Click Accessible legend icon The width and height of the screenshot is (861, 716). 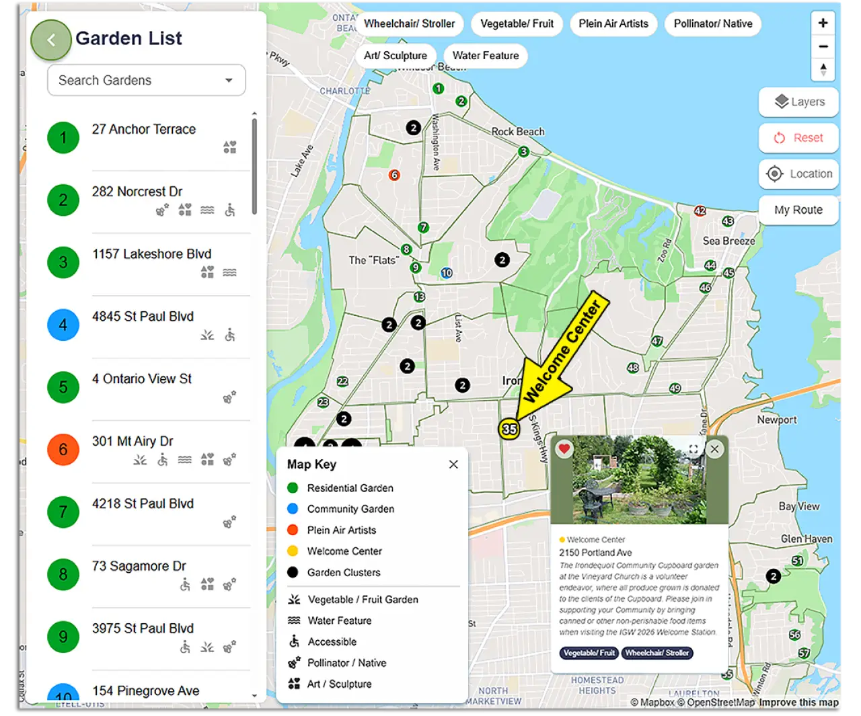coord(294,641)
